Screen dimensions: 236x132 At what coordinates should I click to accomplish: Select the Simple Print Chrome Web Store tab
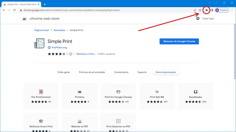21,4
